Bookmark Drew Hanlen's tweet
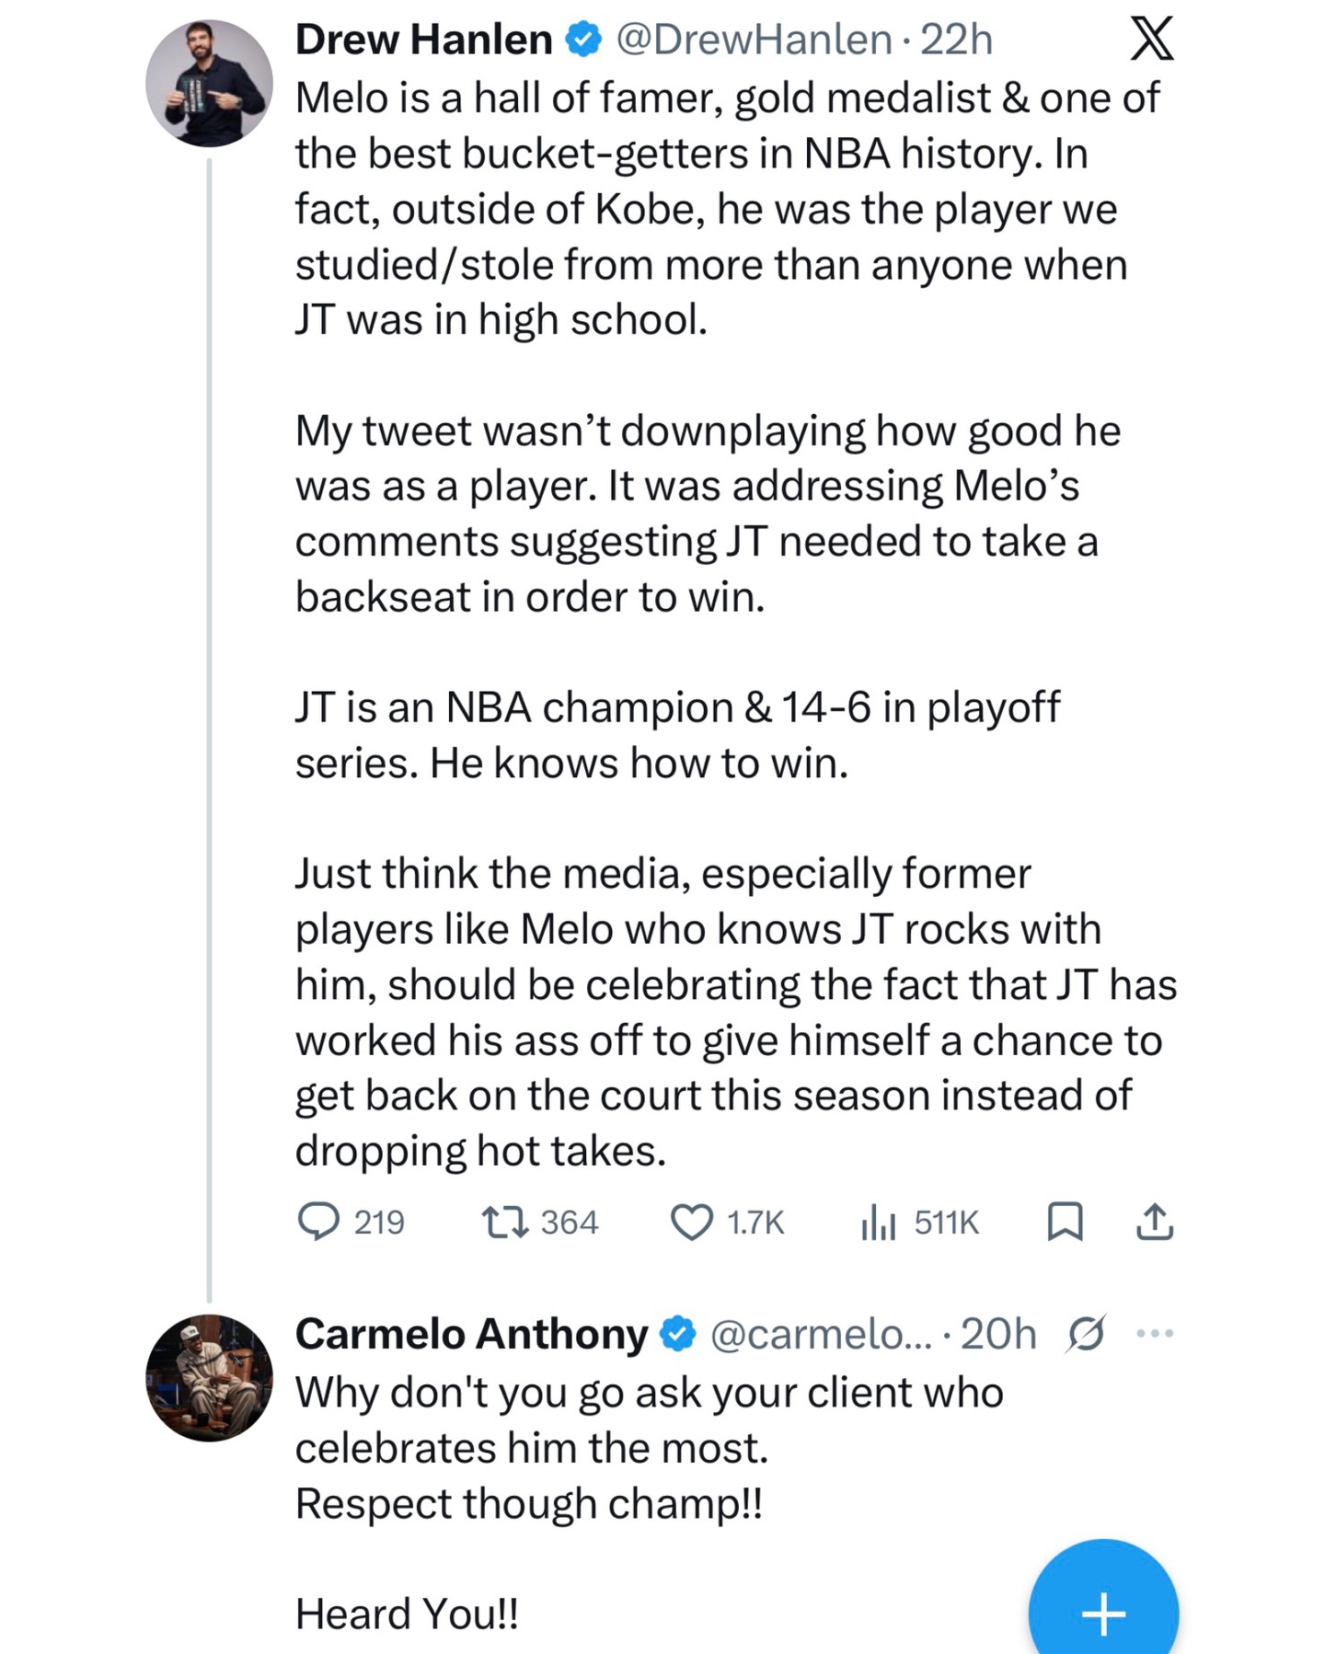Screen dimensions: 1325x1654 tap(1065, 1222)
